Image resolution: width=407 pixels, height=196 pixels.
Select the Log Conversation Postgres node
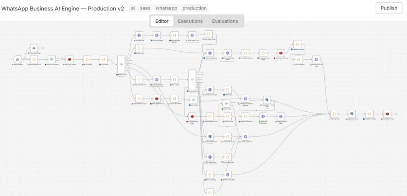coord(352,114)
